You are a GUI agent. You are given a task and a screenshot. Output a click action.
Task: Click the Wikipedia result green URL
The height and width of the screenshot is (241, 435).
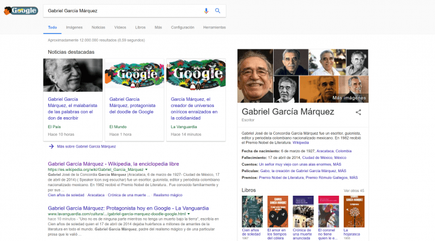[95, 170]
